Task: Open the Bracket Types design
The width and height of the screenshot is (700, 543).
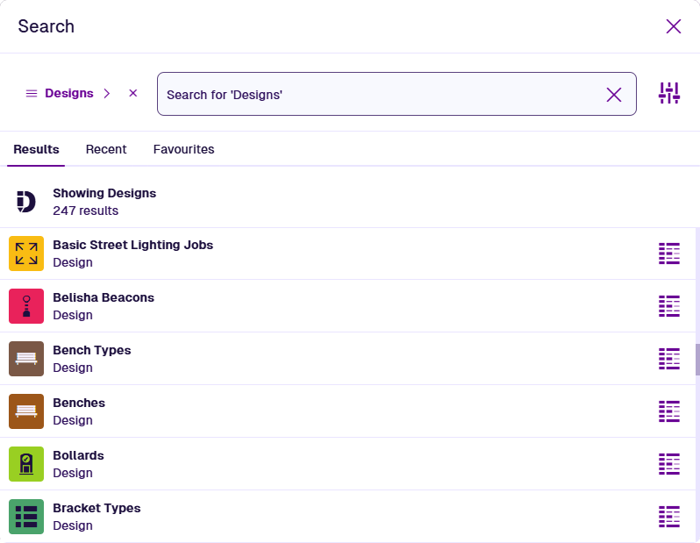Action: [x=96, y=509]
